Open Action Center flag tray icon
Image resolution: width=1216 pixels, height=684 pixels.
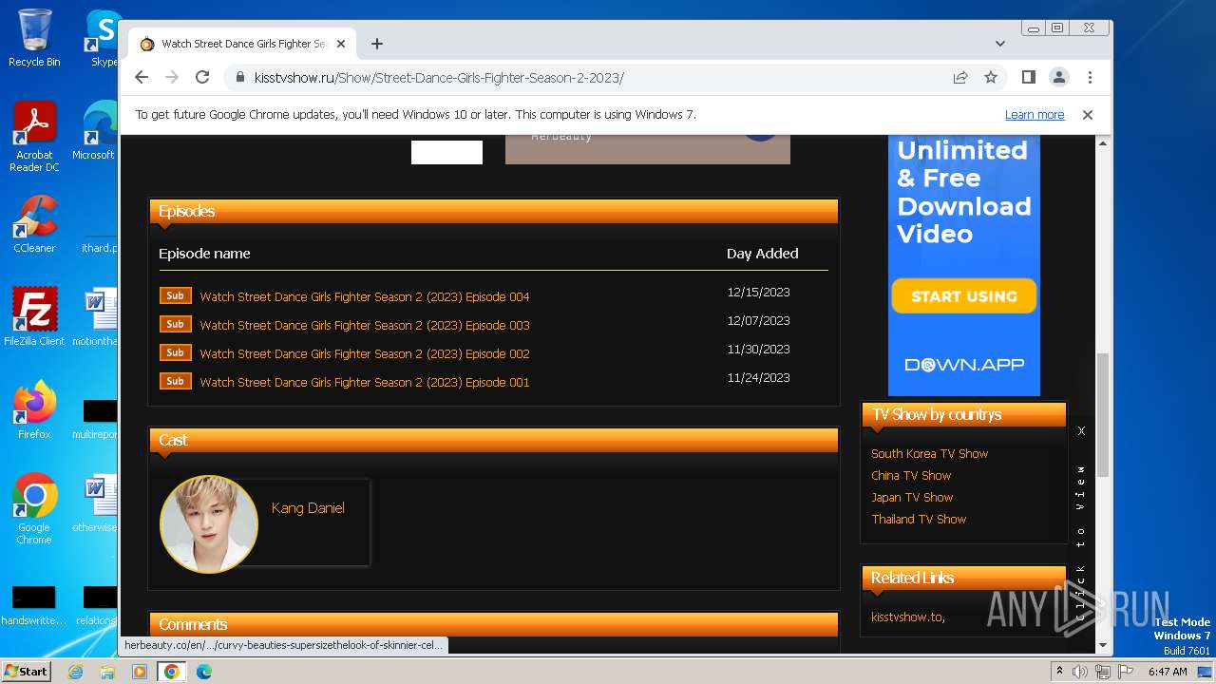click(1125, 672)
